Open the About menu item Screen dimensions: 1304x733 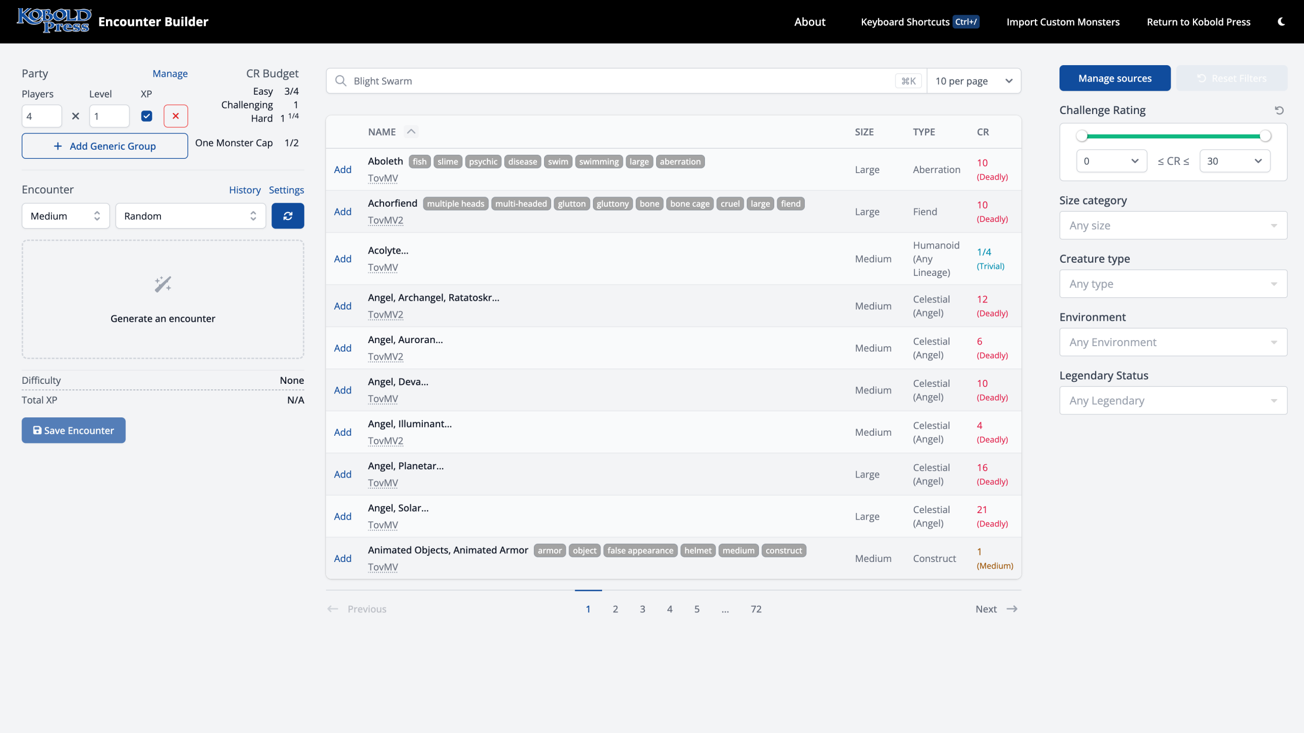click(x=809, y=22)
